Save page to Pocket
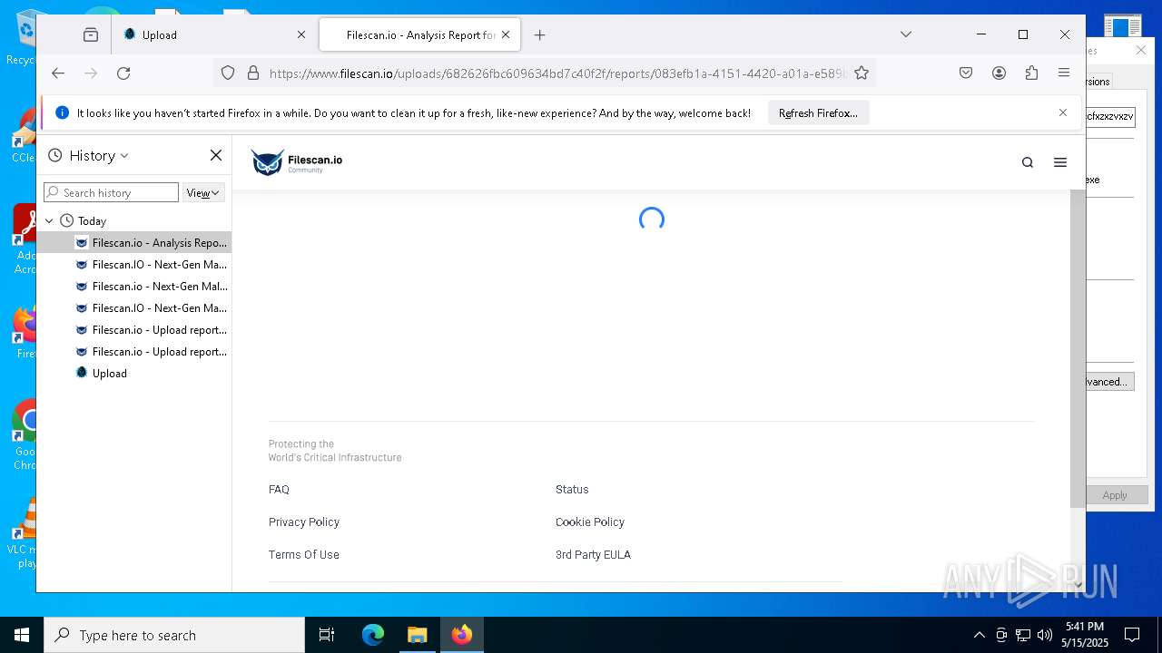 click(x=966, y=73)
